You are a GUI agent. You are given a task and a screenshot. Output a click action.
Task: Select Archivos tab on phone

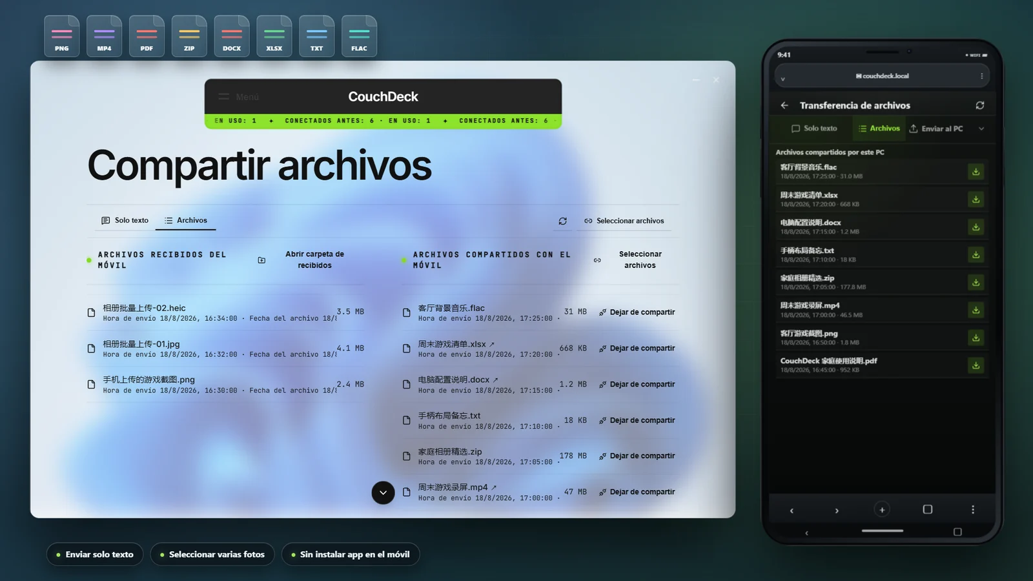[879, 128]
